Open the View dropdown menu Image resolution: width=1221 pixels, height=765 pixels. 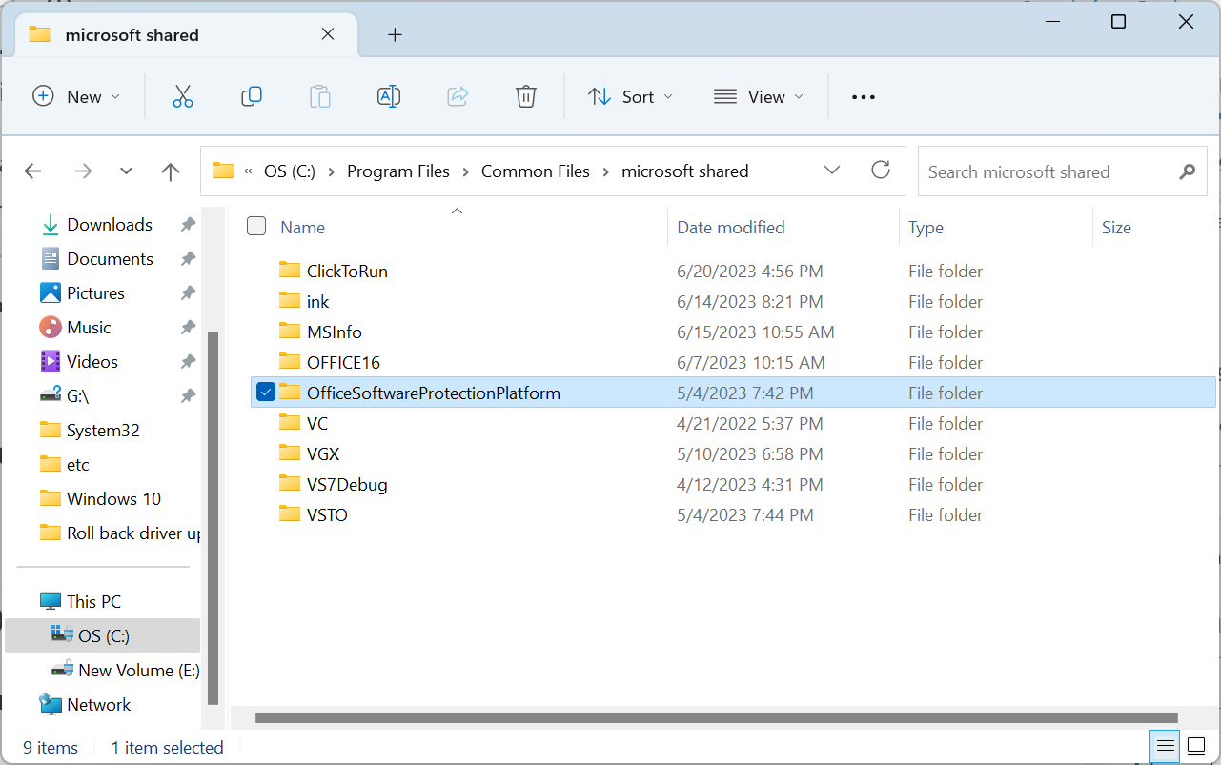pyautogui.click(x=759, y=96)
